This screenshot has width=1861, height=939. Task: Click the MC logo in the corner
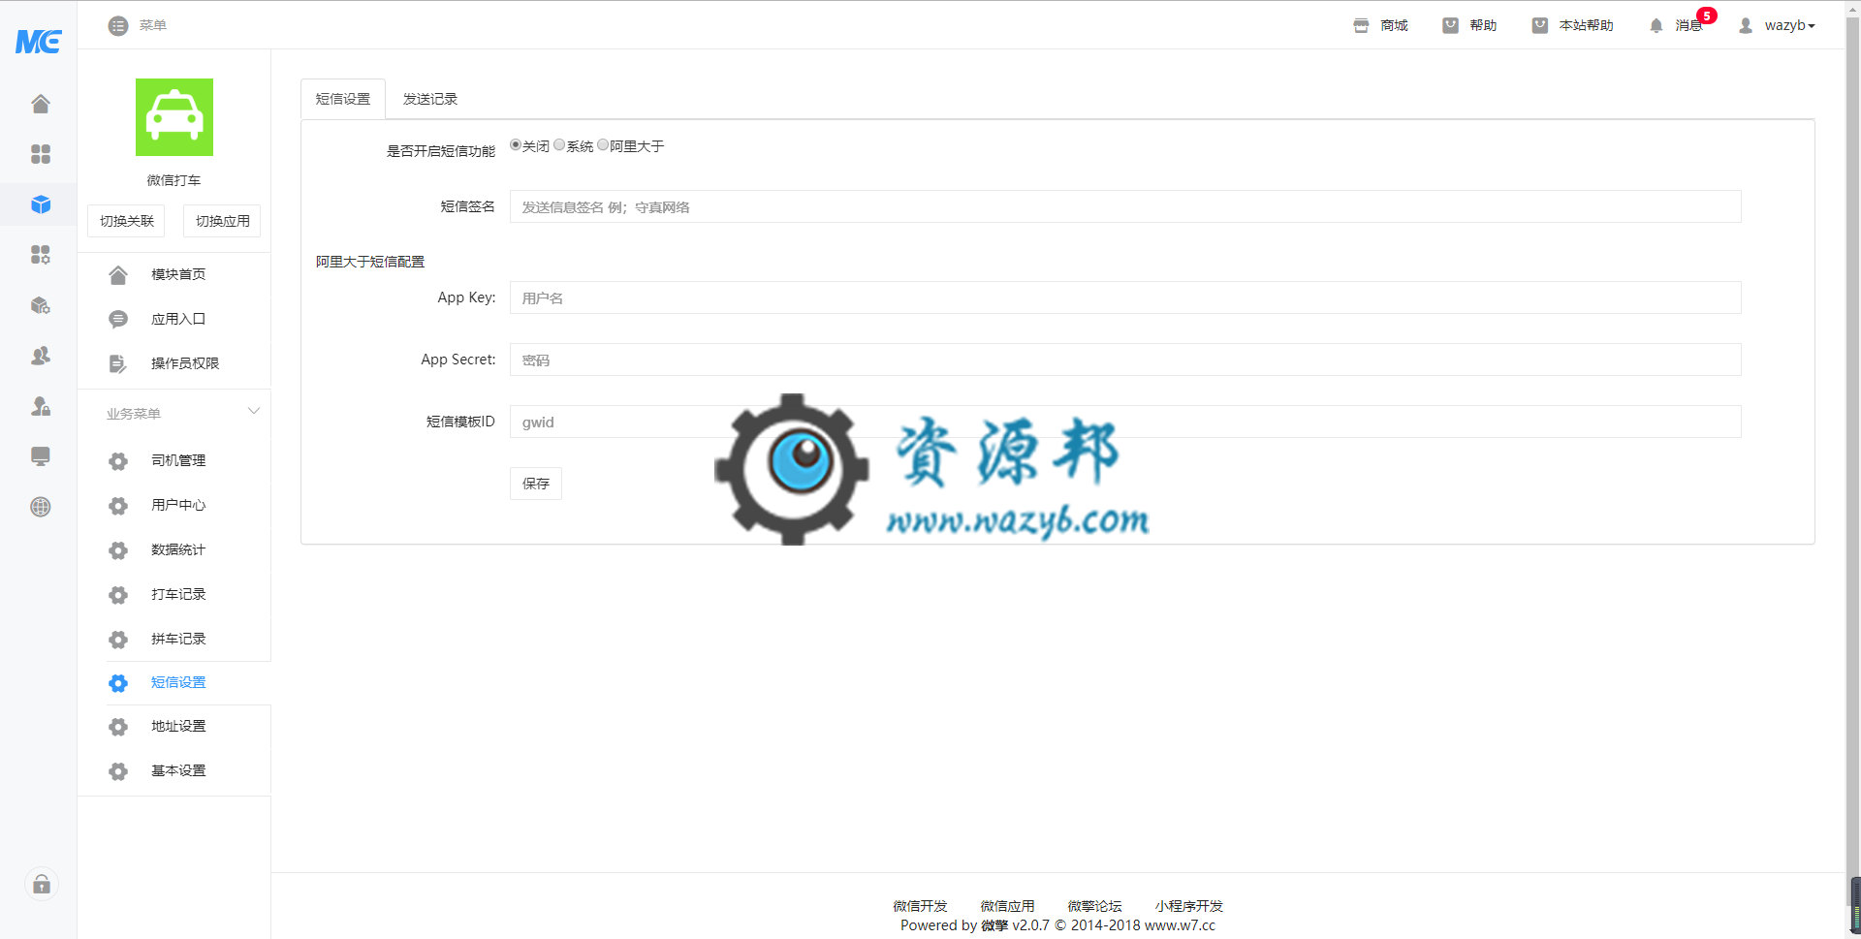pos(39,41)
